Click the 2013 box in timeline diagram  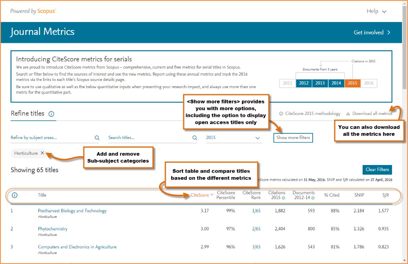320,83
